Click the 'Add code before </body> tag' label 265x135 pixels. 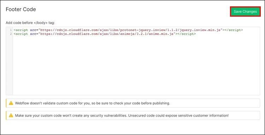[x=30, y=23]
